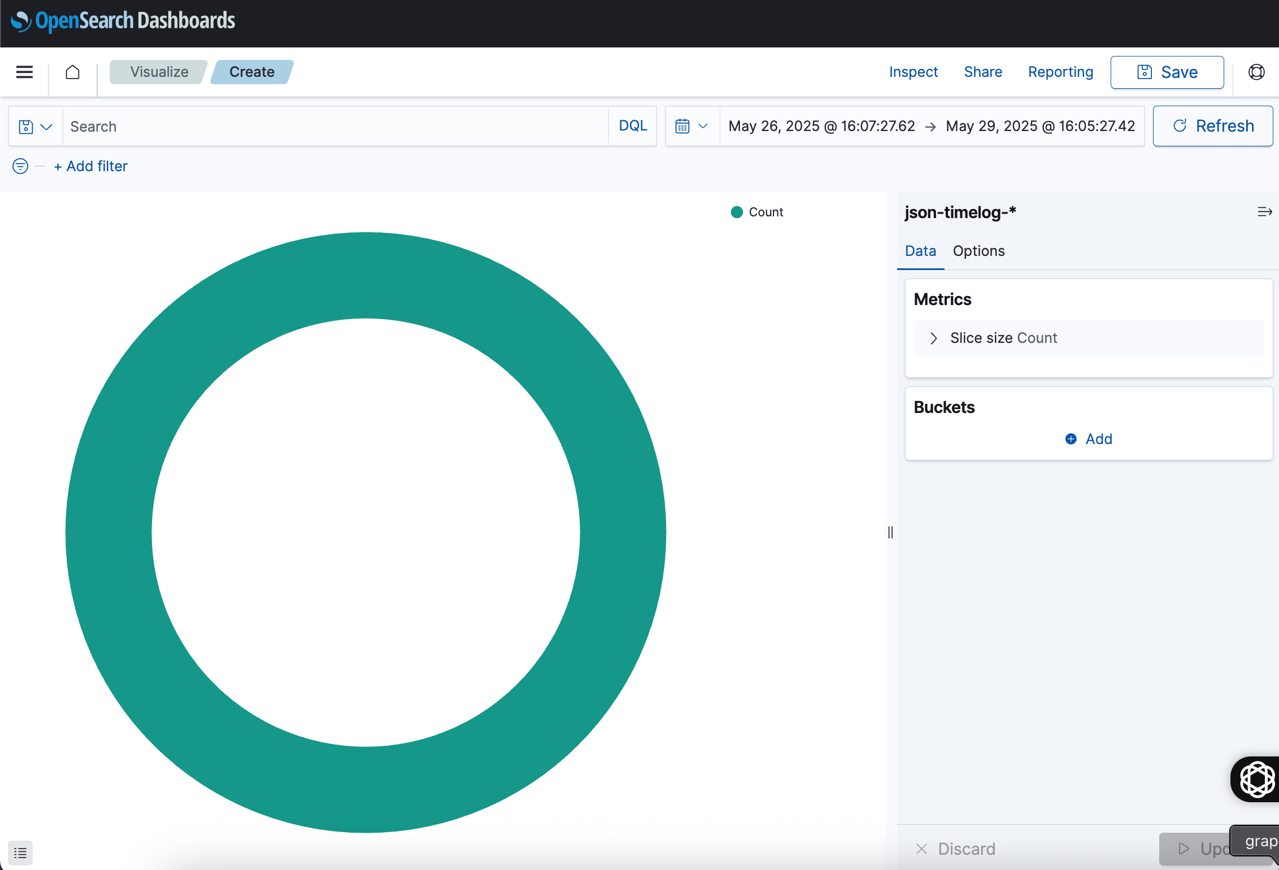Viewport: 1279px width, 870px height.
Task: Toggle the legend list icon
Action: 20,852
